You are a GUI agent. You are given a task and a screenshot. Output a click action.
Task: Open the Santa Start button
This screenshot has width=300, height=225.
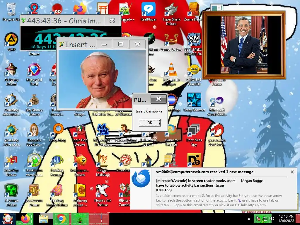[8, 219]
